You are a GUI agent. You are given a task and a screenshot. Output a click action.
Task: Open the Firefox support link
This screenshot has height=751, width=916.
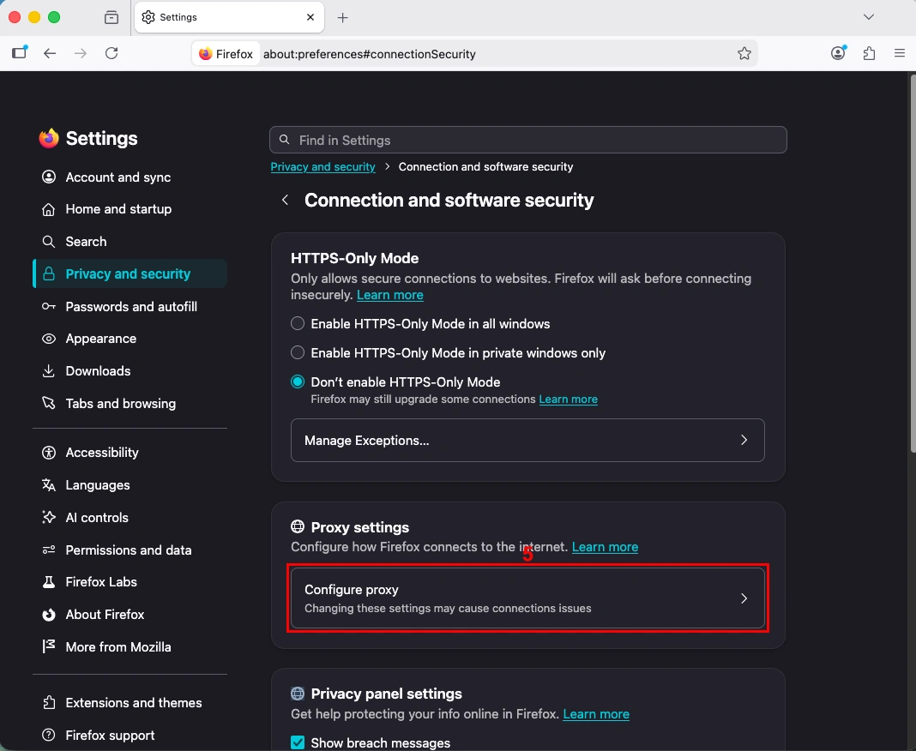point(130,736)
